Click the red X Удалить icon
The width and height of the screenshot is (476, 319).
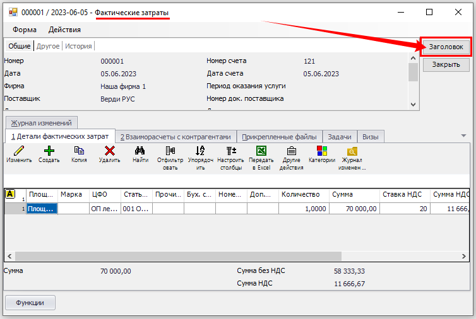click(x=109, y=151)
